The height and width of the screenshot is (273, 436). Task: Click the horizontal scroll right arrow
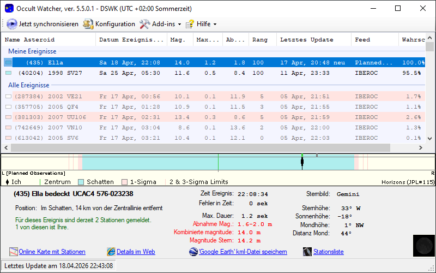coord(421,147)
